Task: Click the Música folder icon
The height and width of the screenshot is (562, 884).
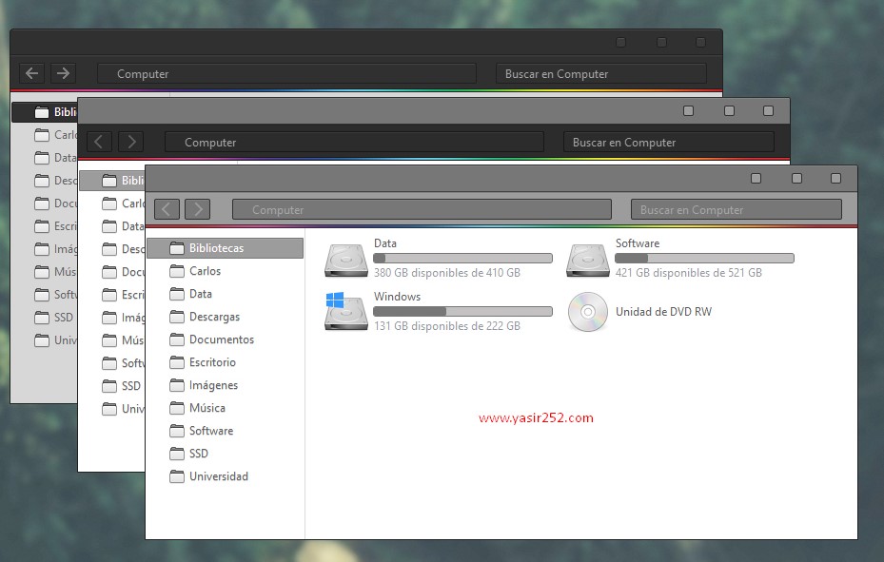Action: (176, 408)
